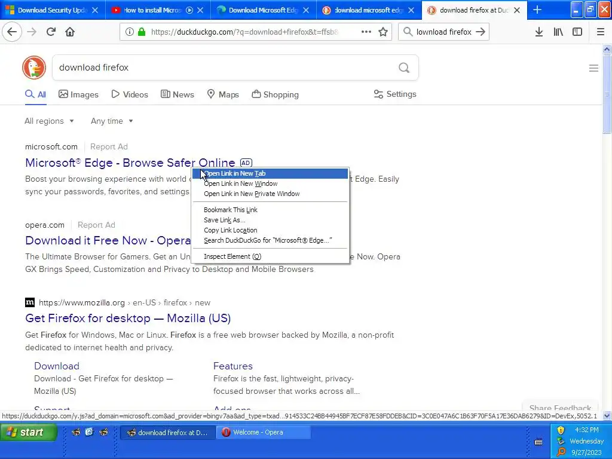Open the Library icon

pos(558,32)
